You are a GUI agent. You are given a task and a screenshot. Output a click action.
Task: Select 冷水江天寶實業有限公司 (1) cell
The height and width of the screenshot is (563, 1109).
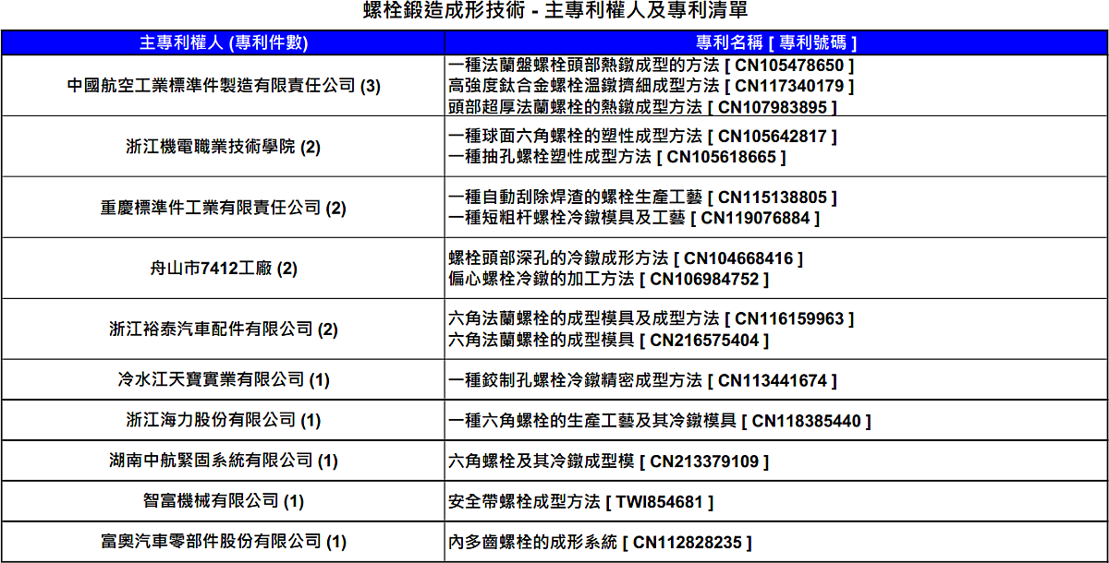(223, 379)
